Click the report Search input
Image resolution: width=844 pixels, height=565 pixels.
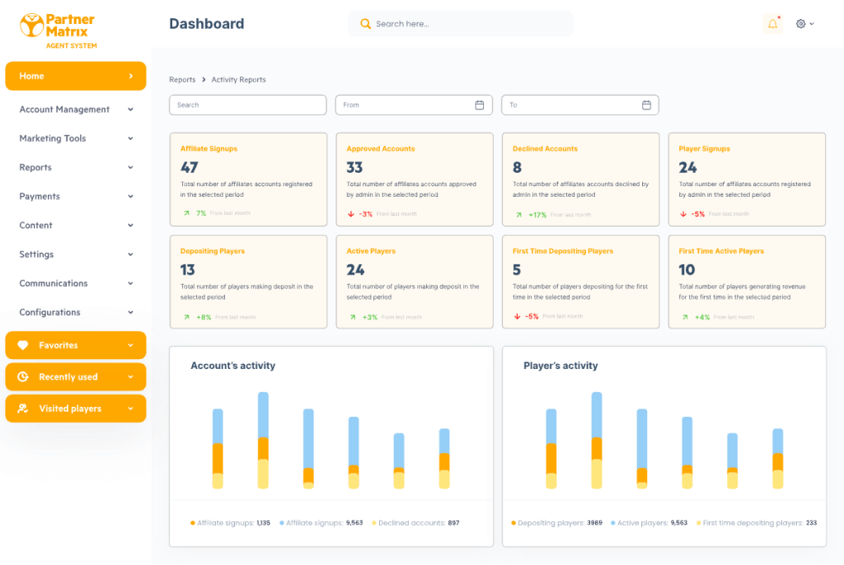tap(247, 105)
